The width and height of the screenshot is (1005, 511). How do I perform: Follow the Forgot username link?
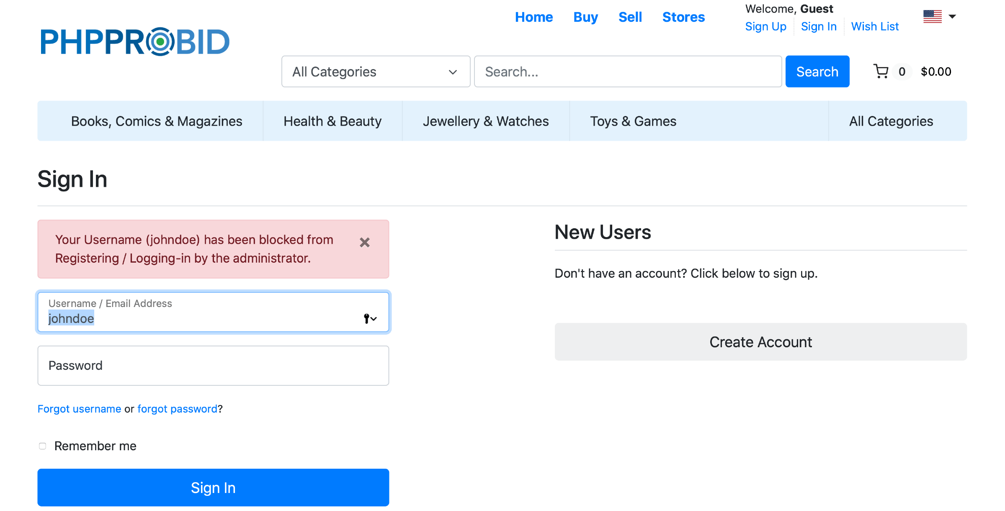point(79,409)
